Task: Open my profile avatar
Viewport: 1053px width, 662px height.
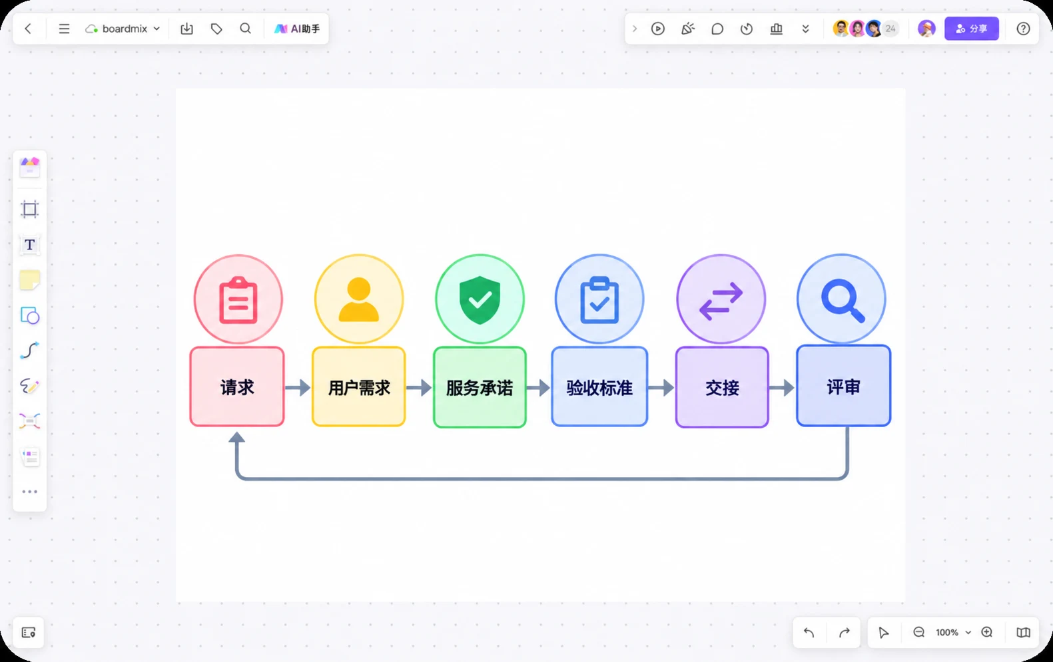Action: click(926, 29)
